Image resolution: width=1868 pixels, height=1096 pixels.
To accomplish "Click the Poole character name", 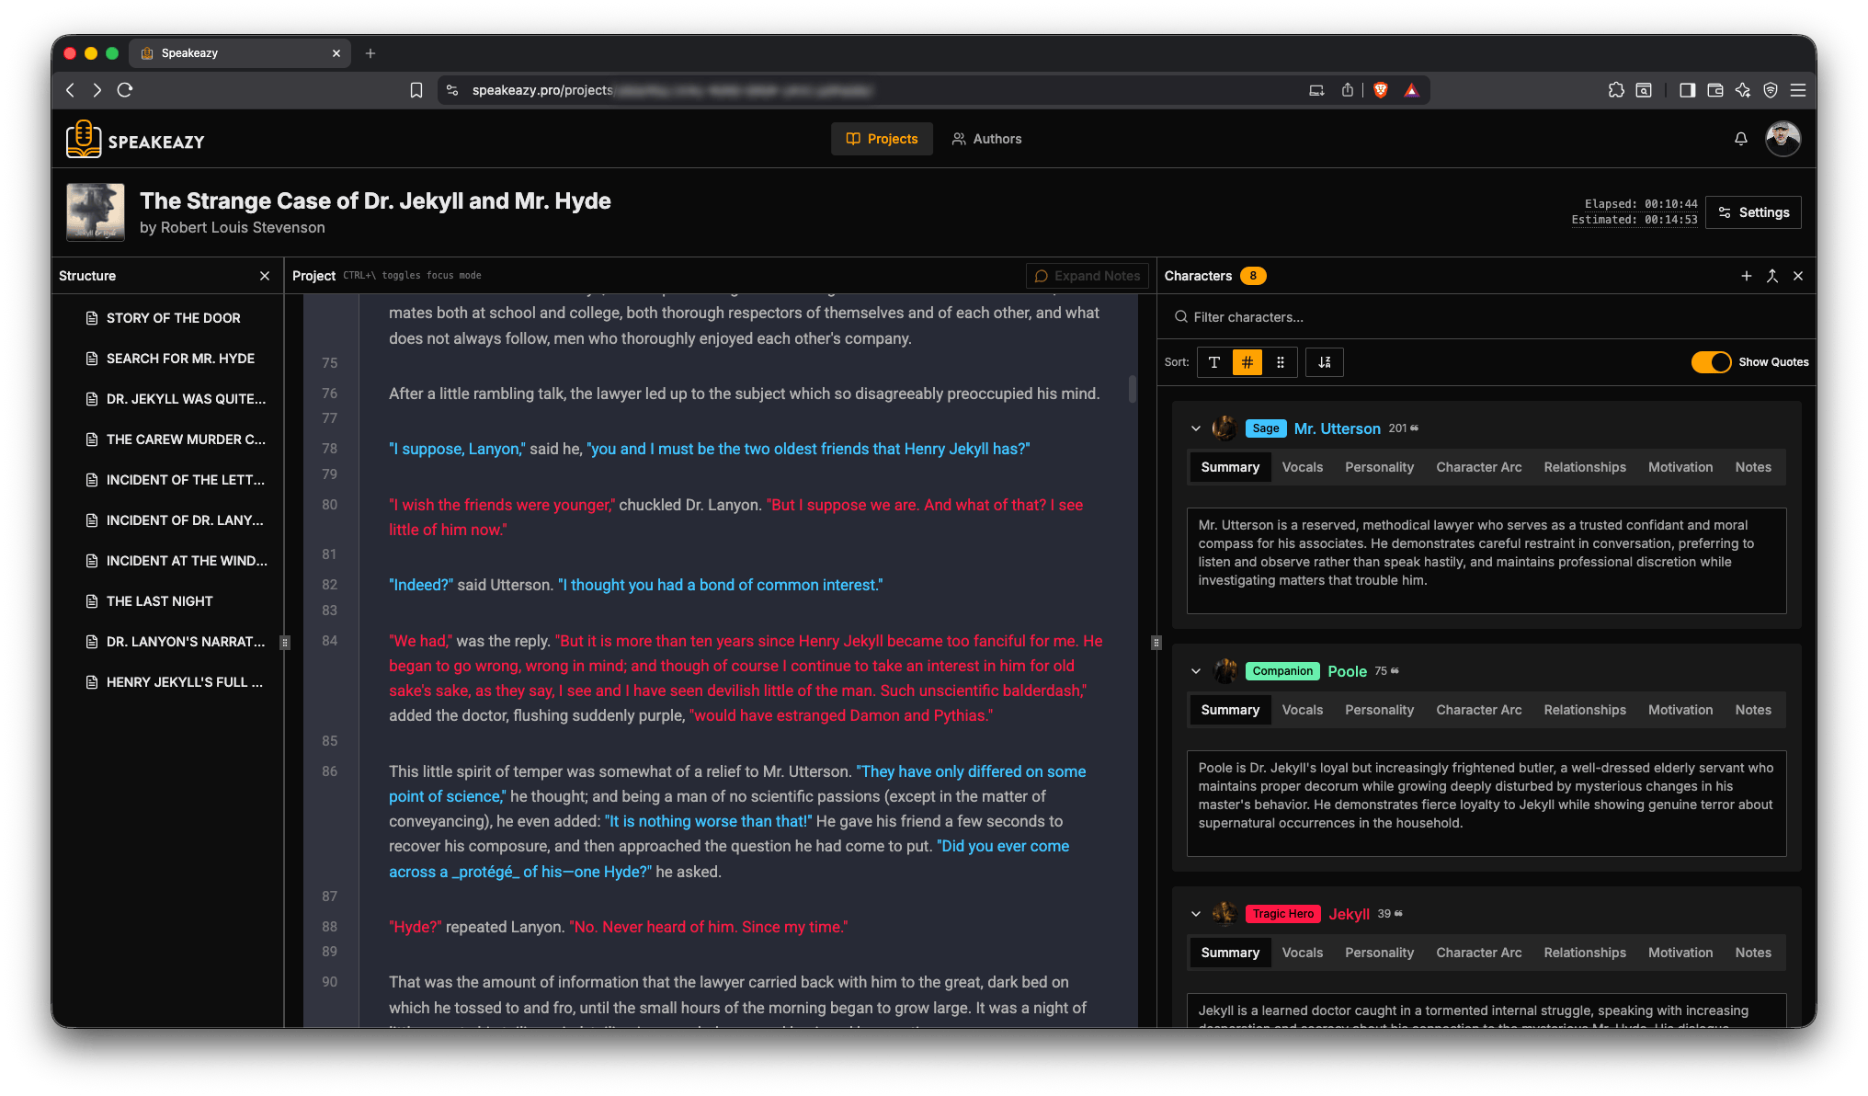I will point(1347,671).
